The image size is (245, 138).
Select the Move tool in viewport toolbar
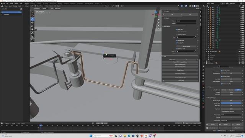coord(32,19)
